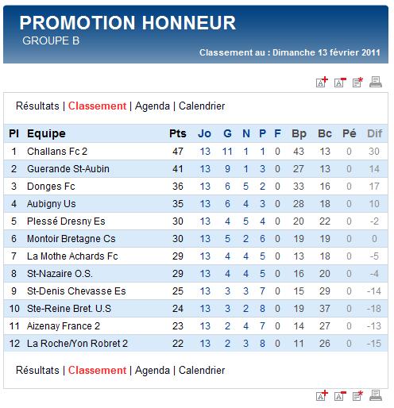Click bottom bookmark page icon with red star

(357, 395)
